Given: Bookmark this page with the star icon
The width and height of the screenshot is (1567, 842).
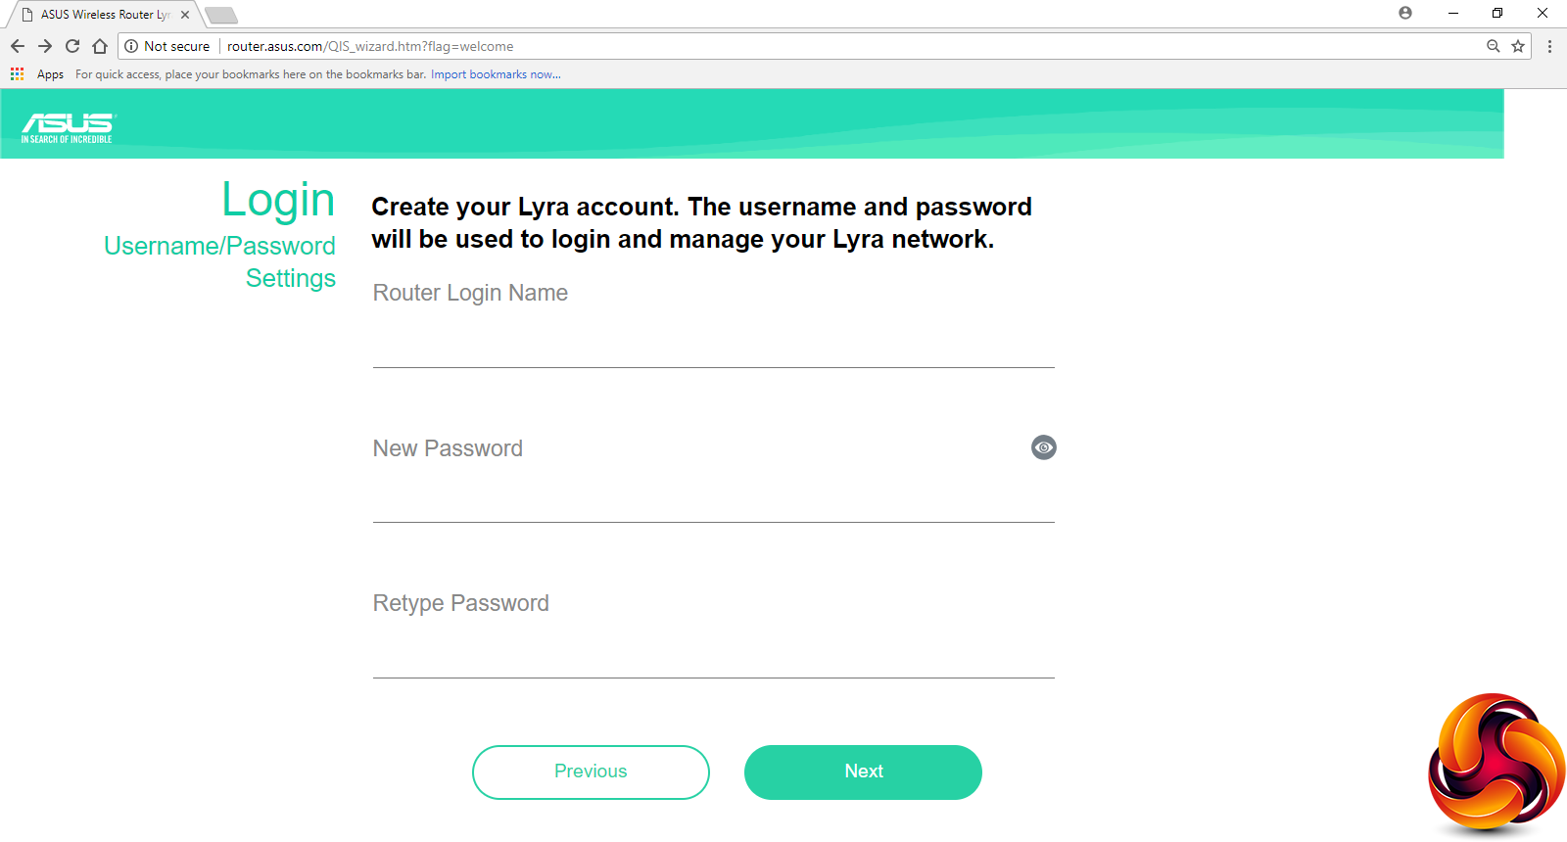Looking at the screenshot, I should pyautogui.click(x=1518, y=46).
